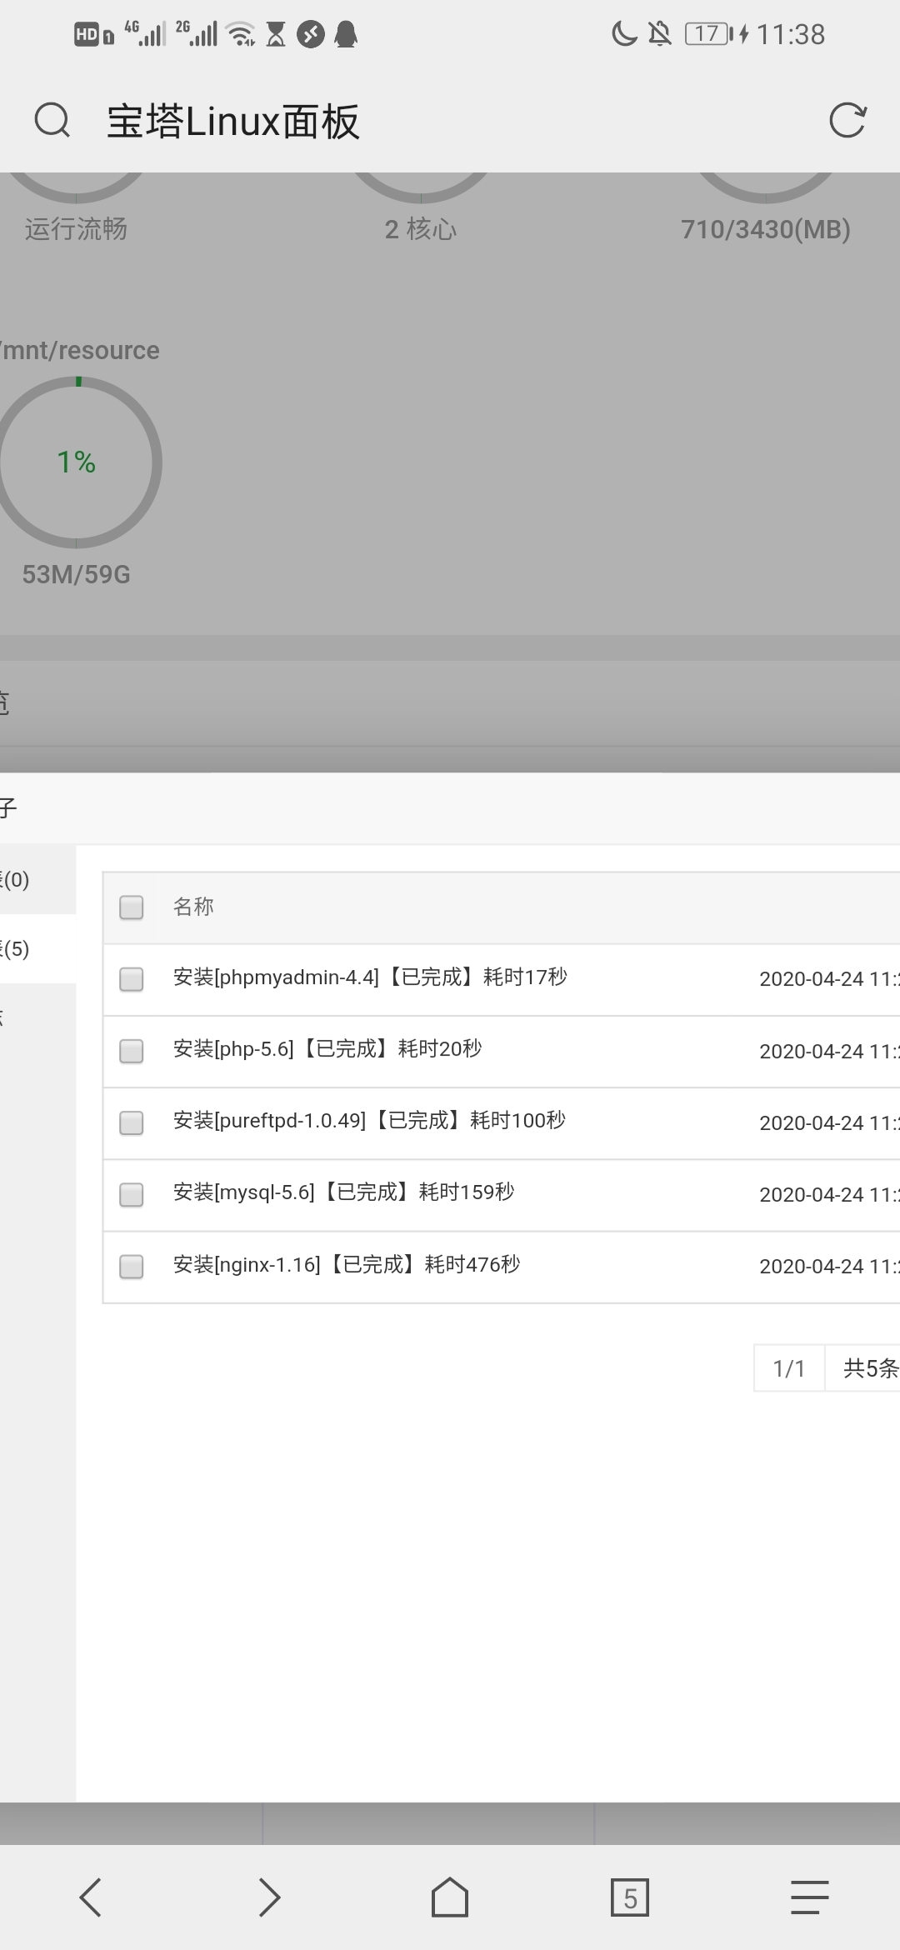Click the 安装[php-5.6] 耗时20秒 task text
The width and height of the screenshot is (900, 1950).
[x=327, y=1048]
